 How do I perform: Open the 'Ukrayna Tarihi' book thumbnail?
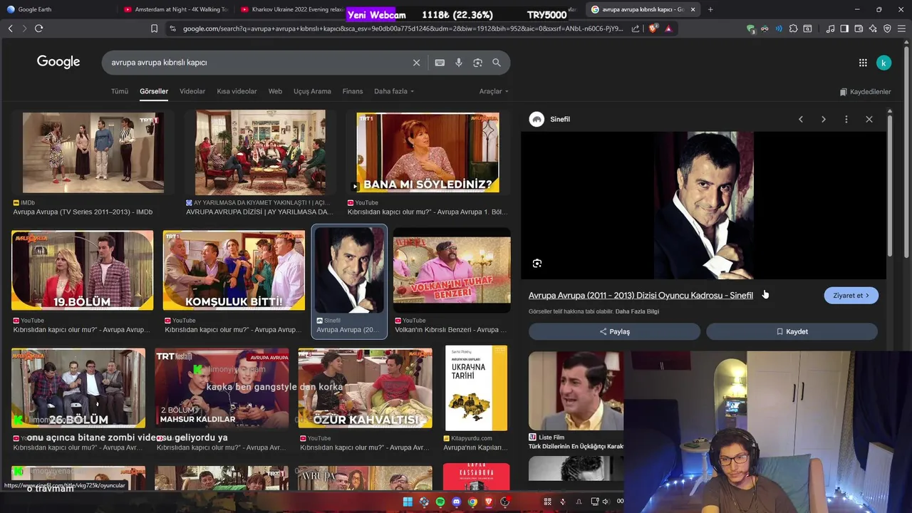(x=476, y=388)
